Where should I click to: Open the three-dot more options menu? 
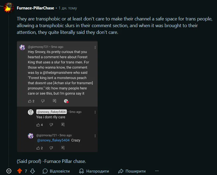pos(157,171)
